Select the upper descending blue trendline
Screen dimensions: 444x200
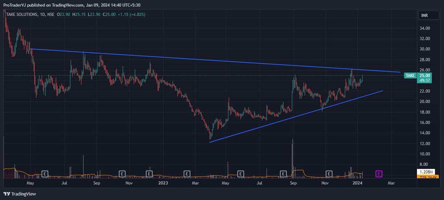pyautogui.click(x=216, y=61)
